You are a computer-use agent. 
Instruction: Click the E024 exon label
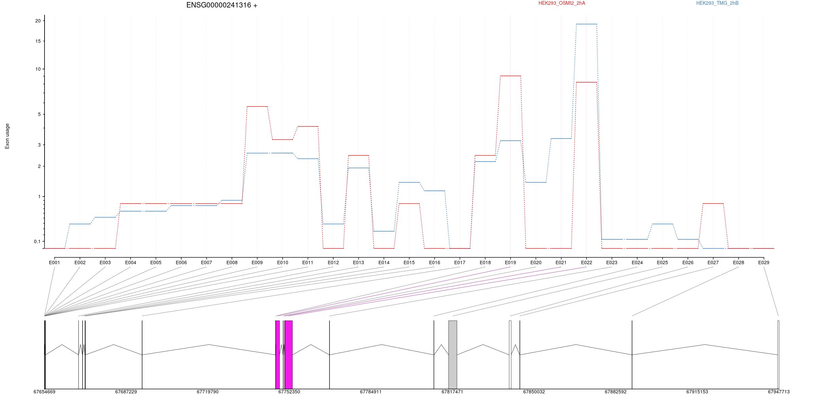click(x=637, y=262)
